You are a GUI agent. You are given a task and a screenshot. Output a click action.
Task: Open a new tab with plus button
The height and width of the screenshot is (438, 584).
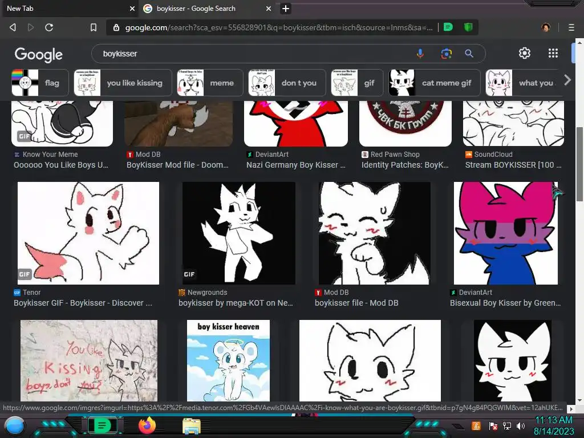(286, 9)
